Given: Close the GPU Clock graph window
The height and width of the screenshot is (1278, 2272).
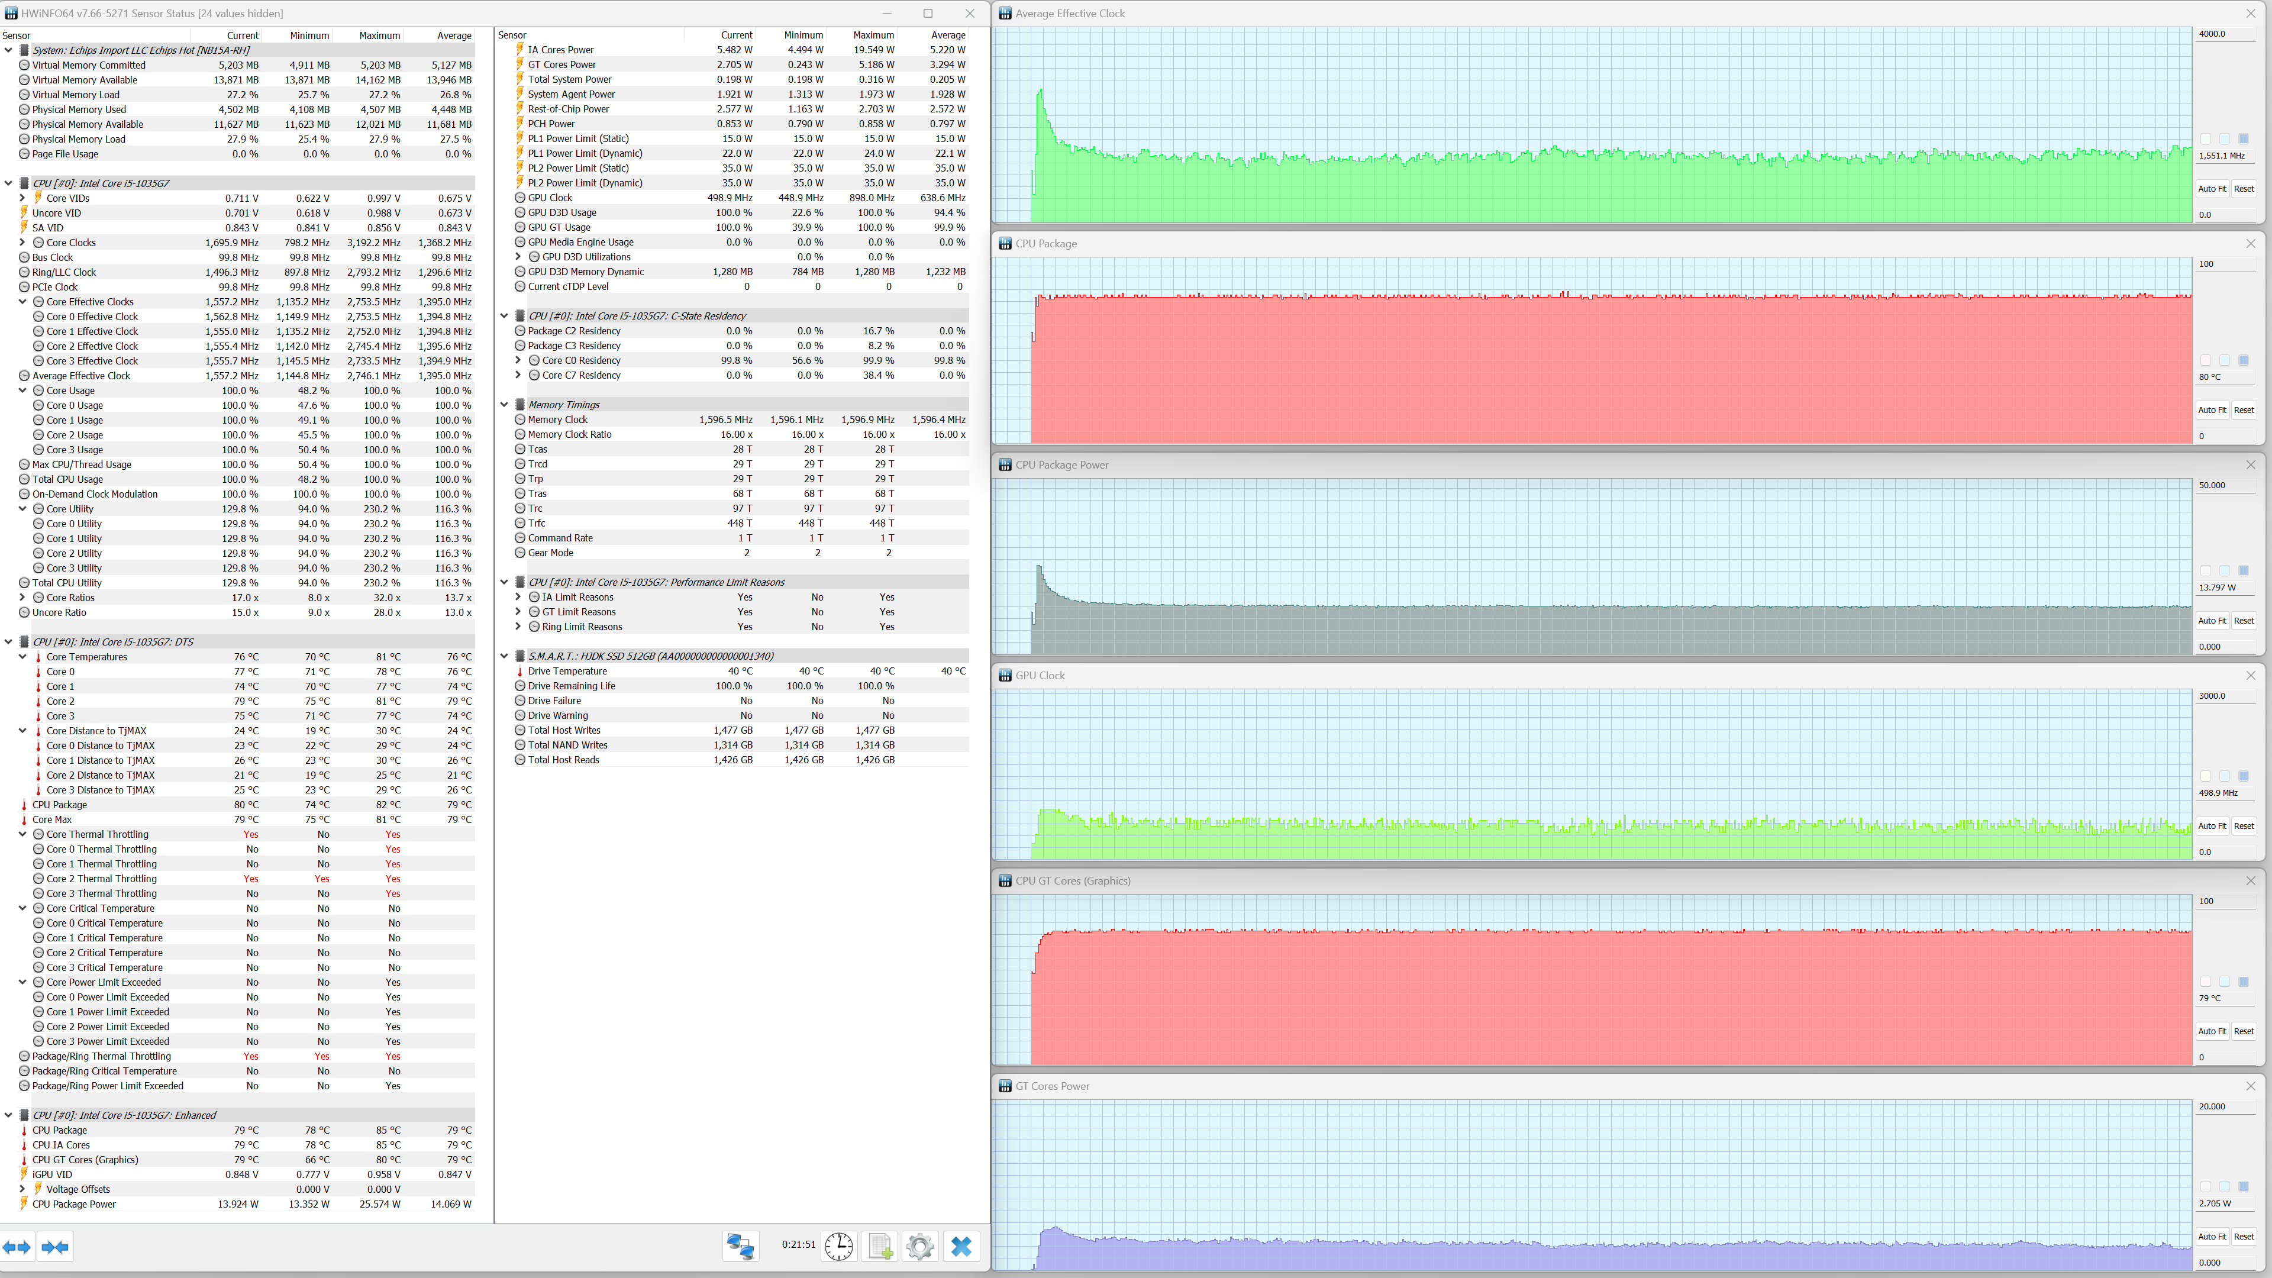Looking at the screenshot, I should (x=2250, y=674).
